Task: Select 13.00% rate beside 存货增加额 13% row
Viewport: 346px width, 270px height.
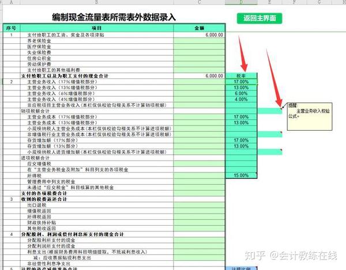Action: (241, 146)
